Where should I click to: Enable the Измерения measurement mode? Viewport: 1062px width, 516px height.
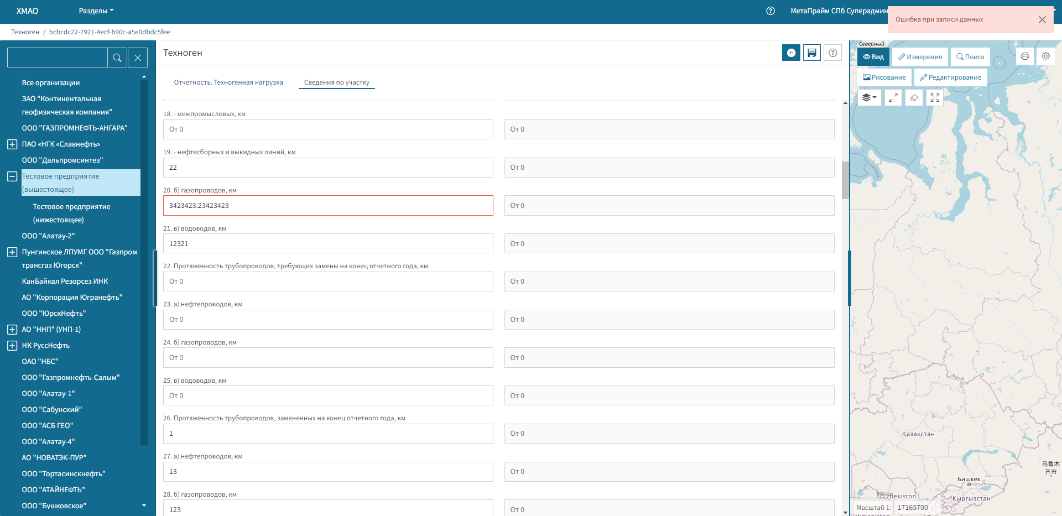tap(920, 57)
